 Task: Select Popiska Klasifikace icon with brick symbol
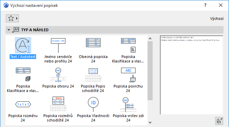[x=23, y=74]
